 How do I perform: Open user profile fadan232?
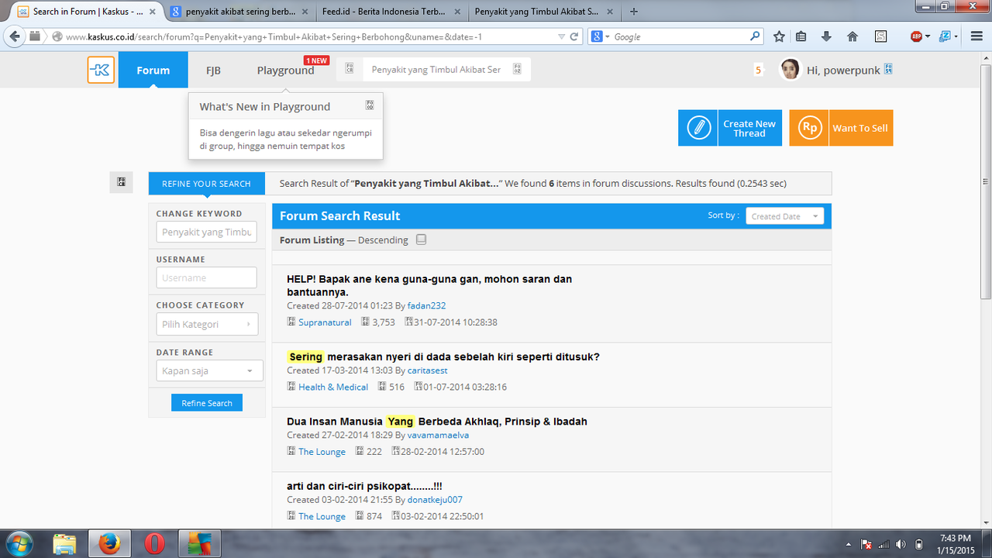pos(426,305)
